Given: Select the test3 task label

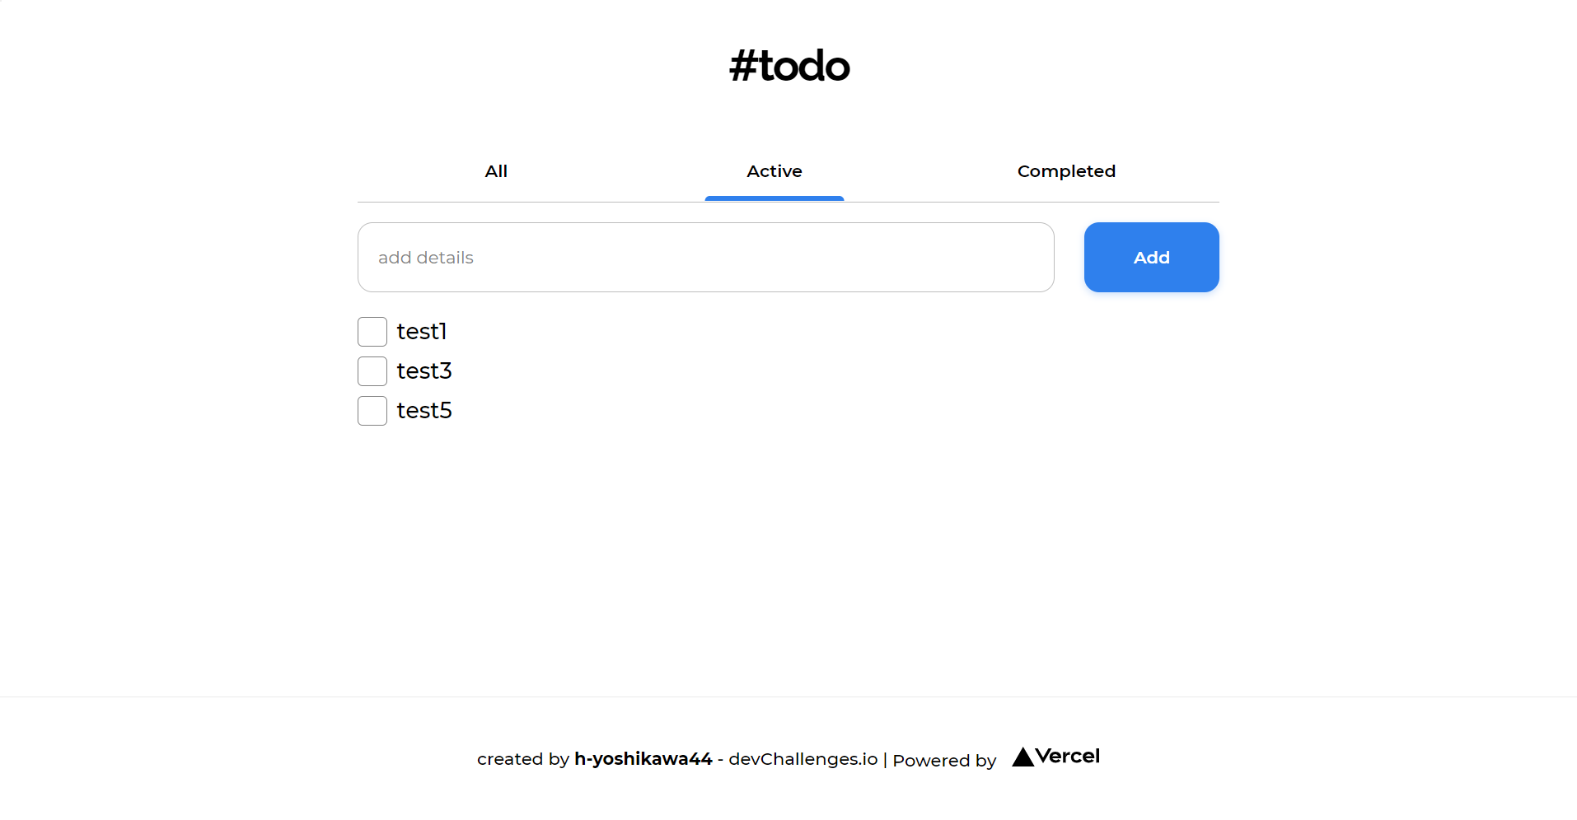Looking at the screenshot, I should coord(424,370).
